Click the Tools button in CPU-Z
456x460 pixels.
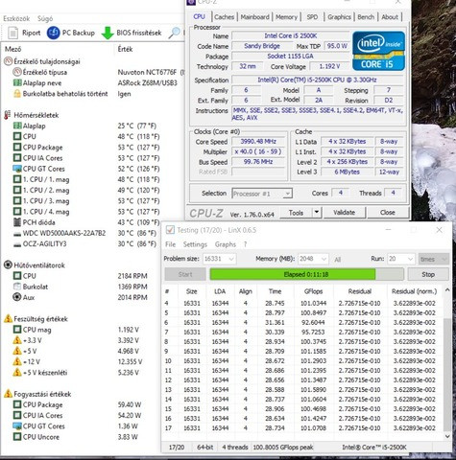pos(296,213)
